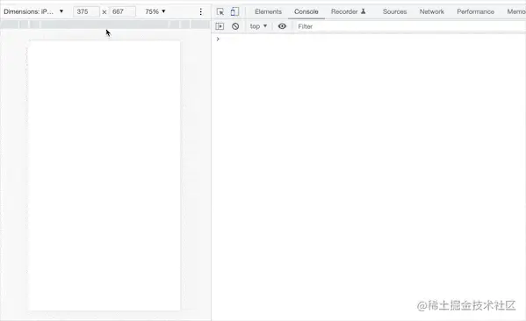Open the Dimensions device dropdown
Image resolution: width=526 pixels, height=321 pixels.
pyautogui.click(x=33, y=11)
